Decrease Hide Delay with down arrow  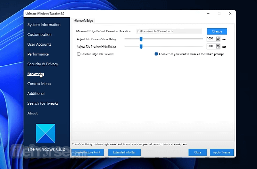coord(218,47)
